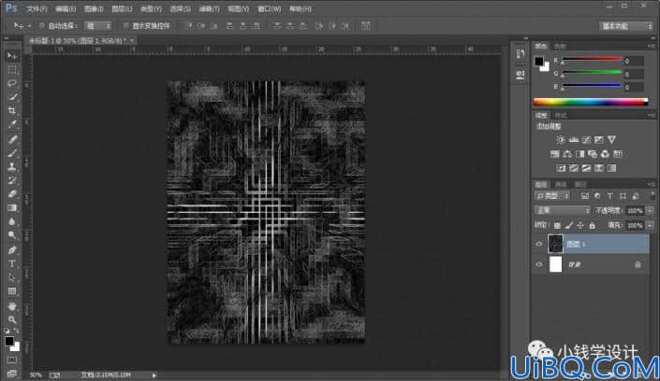660x381 pixels.
Task: Select the Clone Stamp tool
Action: 12,167
